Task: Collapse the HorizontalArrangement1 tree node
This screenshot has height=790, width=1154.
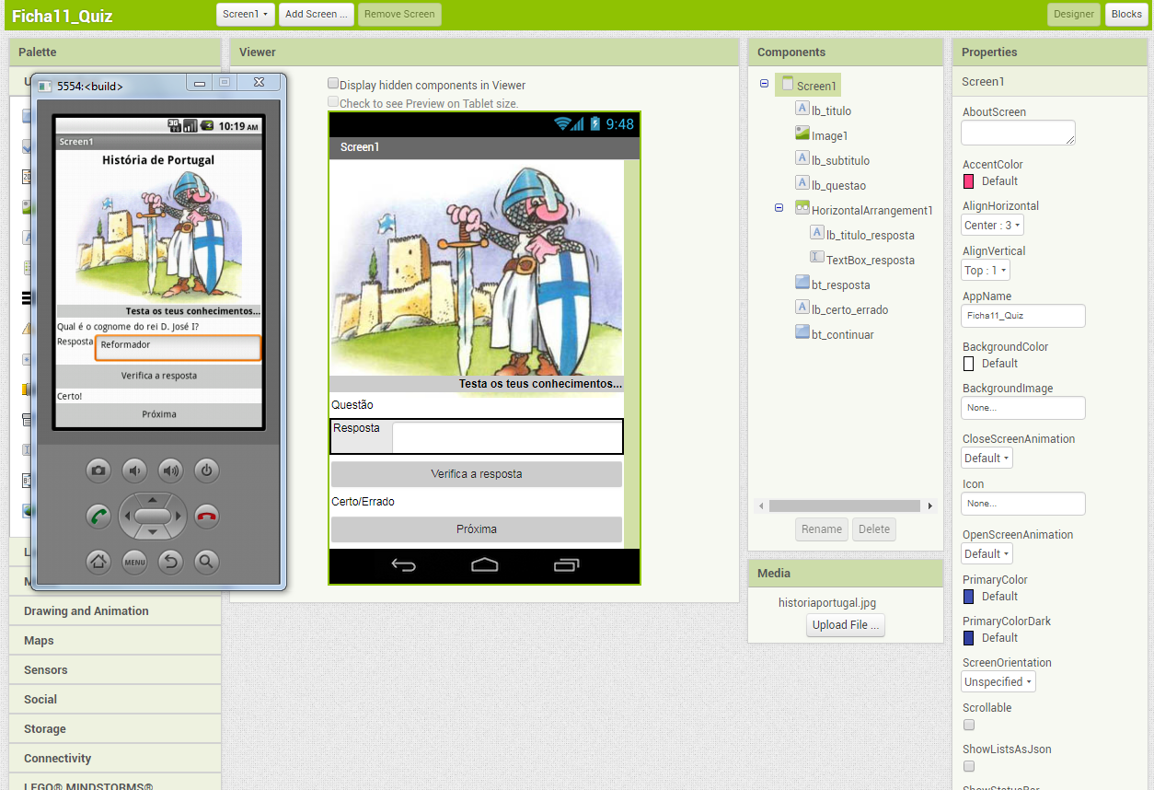Action: 779,208
